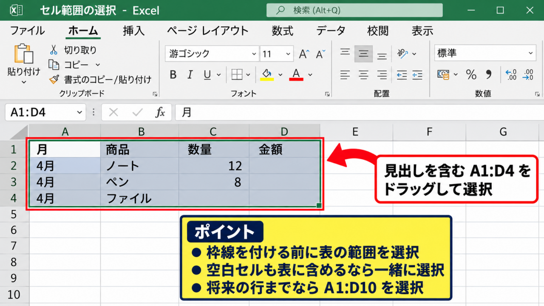Toggle left text alignment
544x306 pixels.
pyautogui.click(x=345, y=75)
